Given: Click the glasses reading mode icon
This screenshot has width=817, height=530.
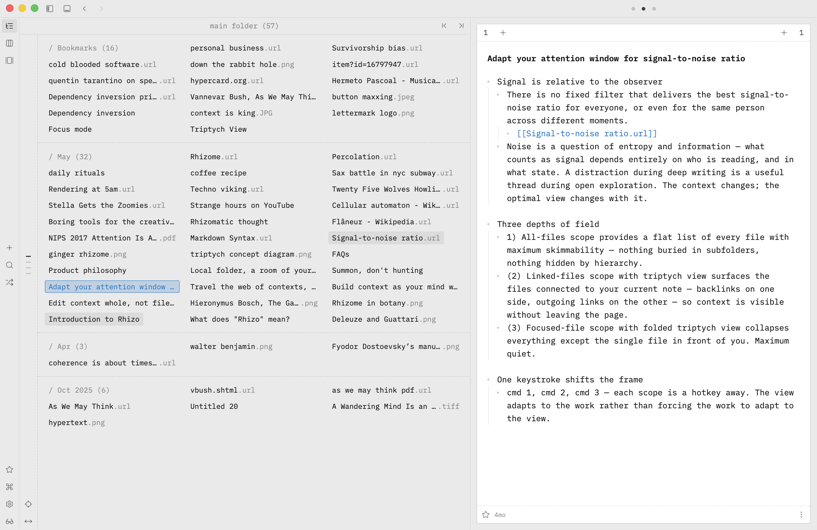Looking at the screenshot, I should pyautogui.click(x=10, y=521).
